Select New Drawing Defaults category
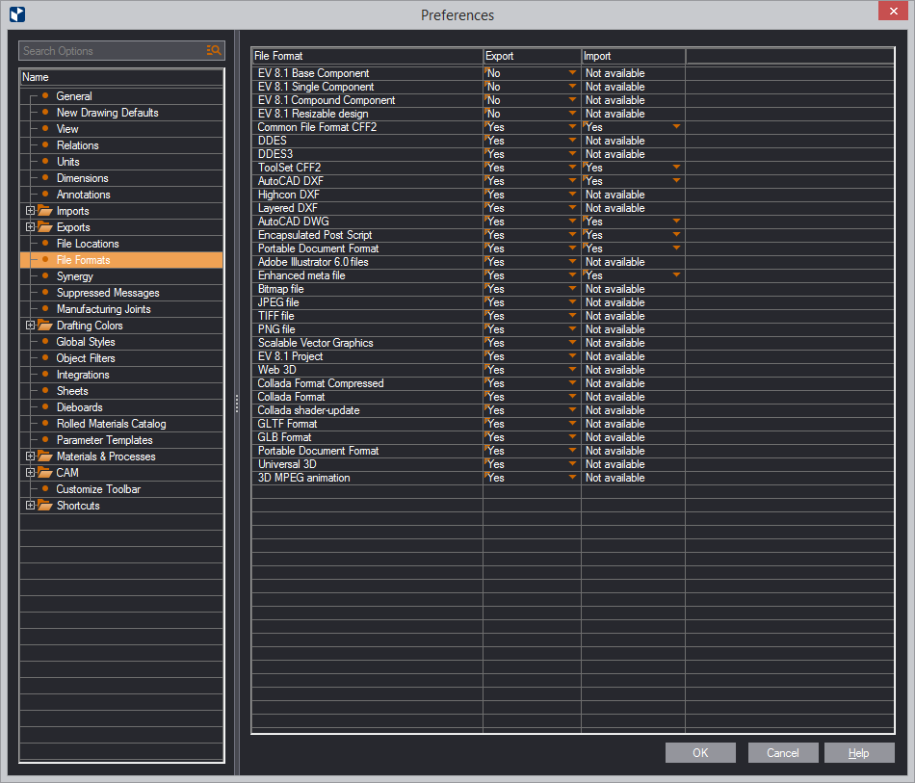 pos(107,113)
